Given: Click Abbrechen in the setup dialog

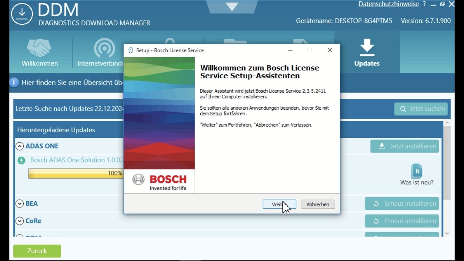Looking at the screenshot, I should (x=318, y=204).
